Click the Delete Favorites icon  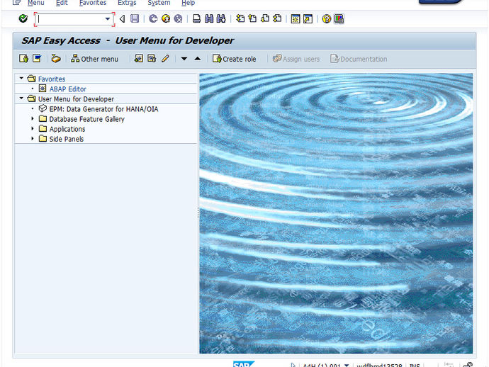click(152, 59)
